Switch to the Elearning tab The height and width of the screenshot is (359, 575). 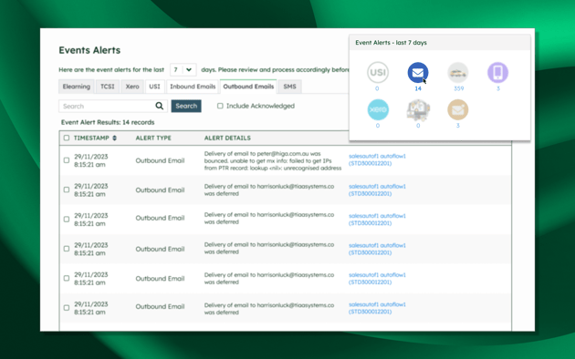pos(77,87)
